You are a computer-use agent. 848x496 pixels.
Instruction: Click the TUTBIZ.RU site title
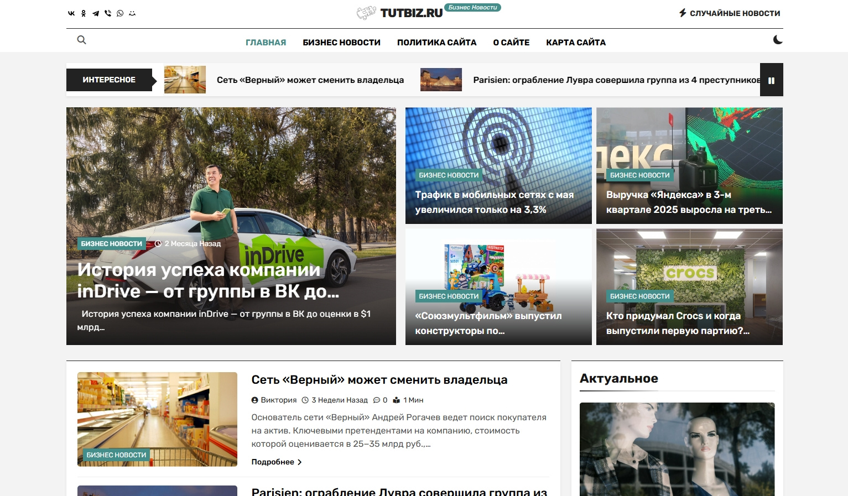pos(412,13)
